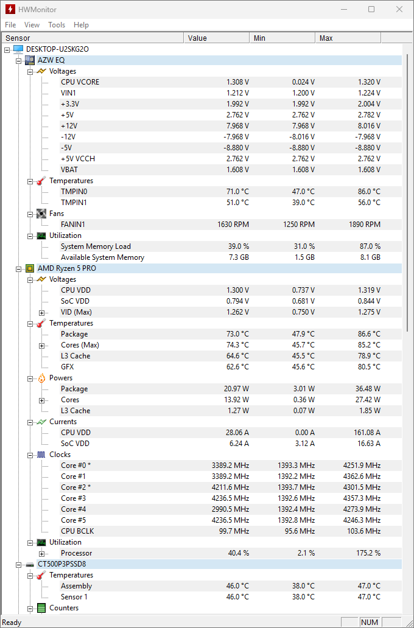414x628 pixels.
Task: Expand the VID (Max) voltage entry
Action: click(x=42, y=312)
